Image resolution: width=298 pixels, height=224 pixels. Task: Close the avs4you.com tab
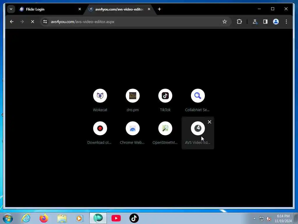click(149, 9)
